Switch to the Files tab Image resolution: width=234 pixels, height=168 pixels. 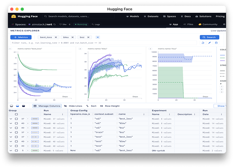point(188,24)
